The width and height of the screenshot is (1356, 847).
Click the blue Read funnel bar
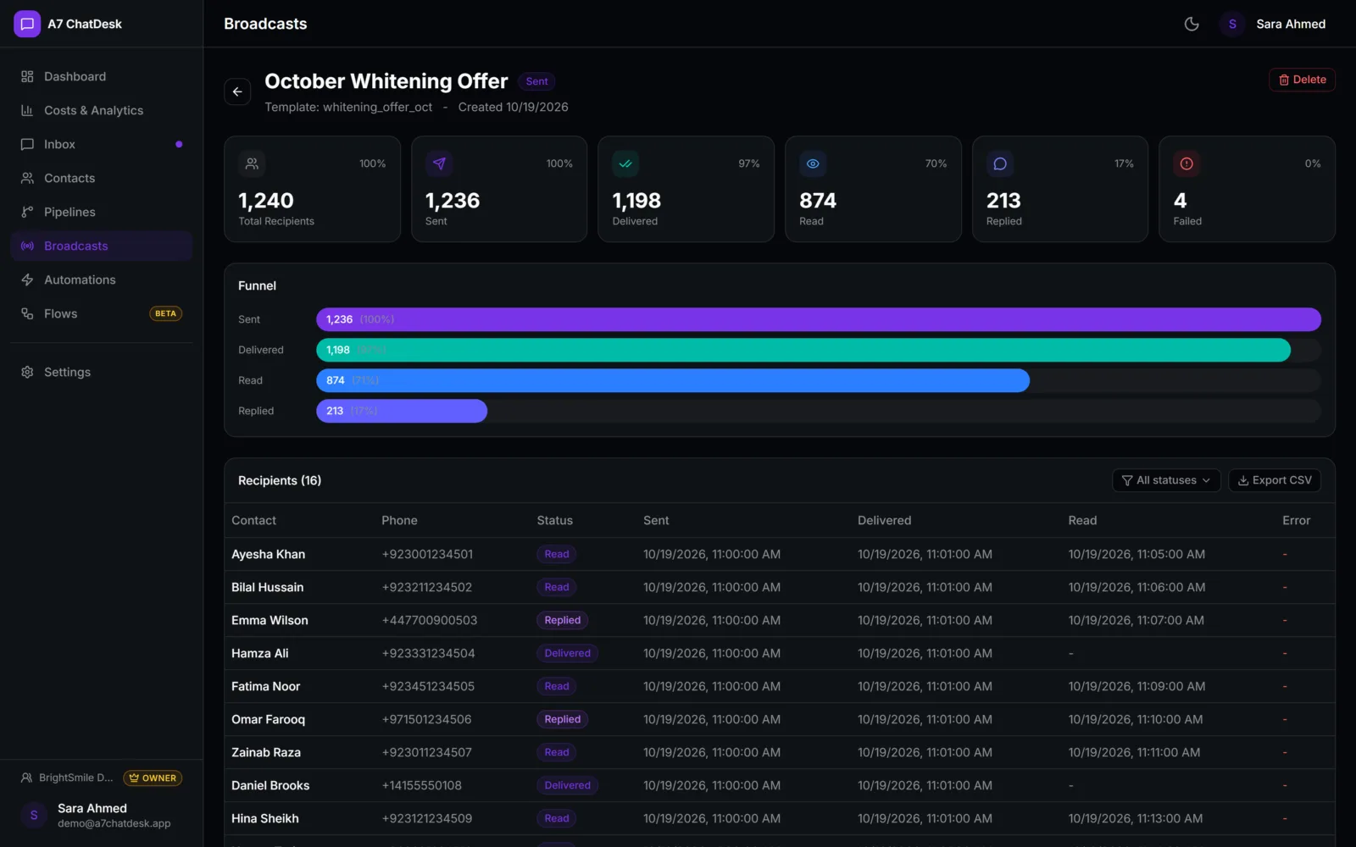tap(673, 380)
